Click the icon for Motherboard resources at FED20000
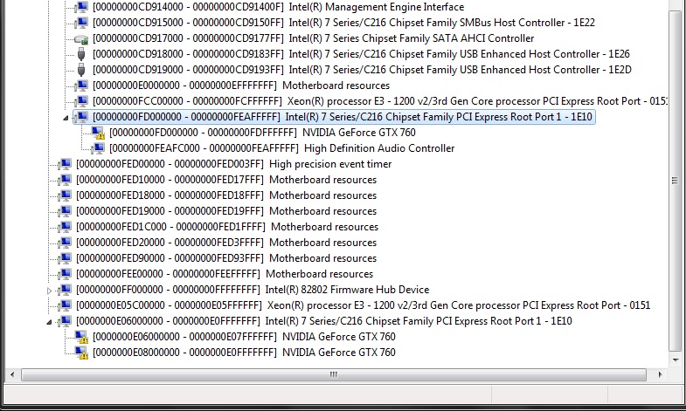The height and width of the screenshot is (411, 686). pyautogui.click(x=65, y=243)
